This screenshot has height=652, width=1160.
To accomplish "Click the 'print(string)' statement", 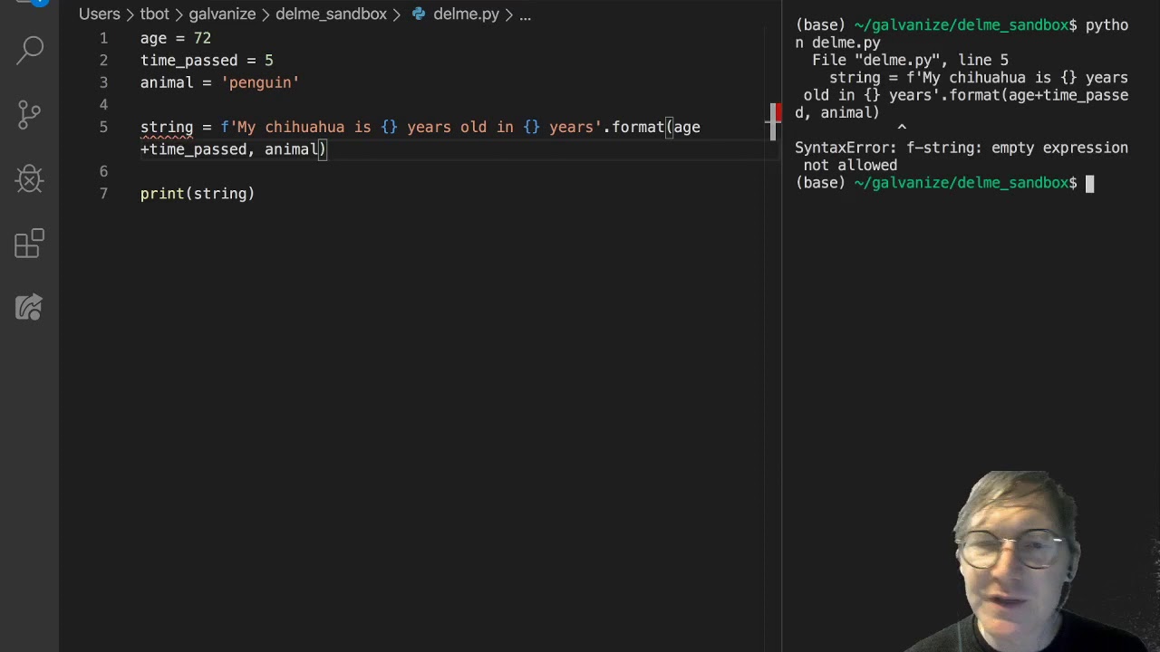I will point(198,194).
